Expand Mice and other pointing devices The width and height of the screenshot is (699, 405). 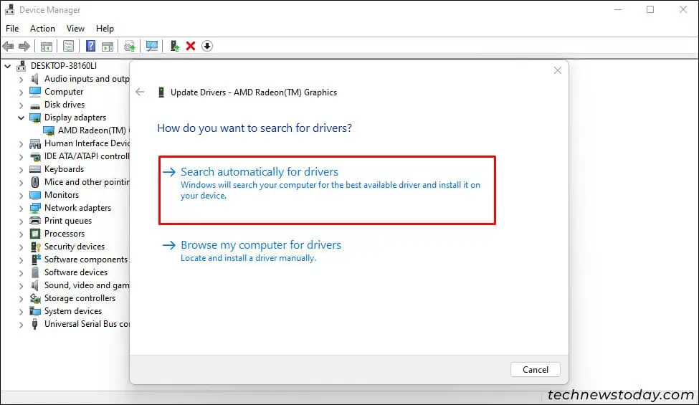click(21, 183)
